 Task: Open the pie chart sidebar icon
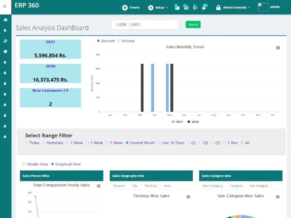[x=5, y=51]
